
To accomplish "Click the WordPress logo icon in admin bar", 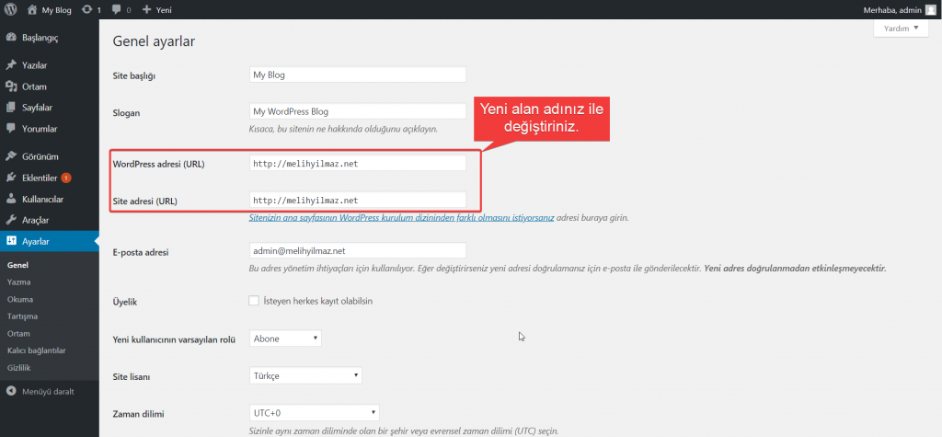I will (11, 10).
